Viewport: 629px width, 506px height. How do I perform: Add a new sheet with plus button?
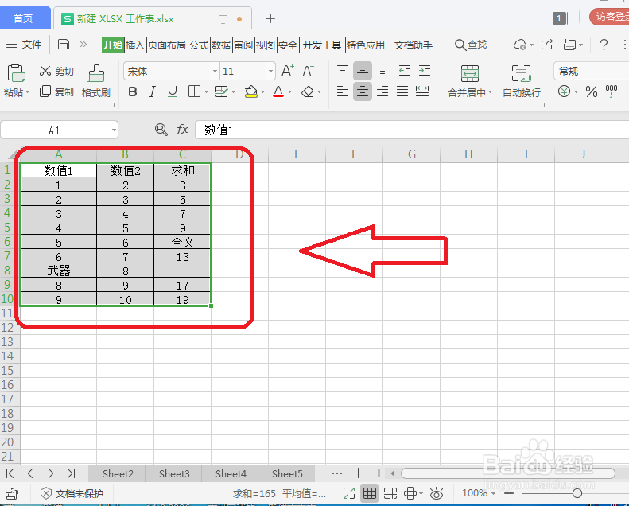358,473
